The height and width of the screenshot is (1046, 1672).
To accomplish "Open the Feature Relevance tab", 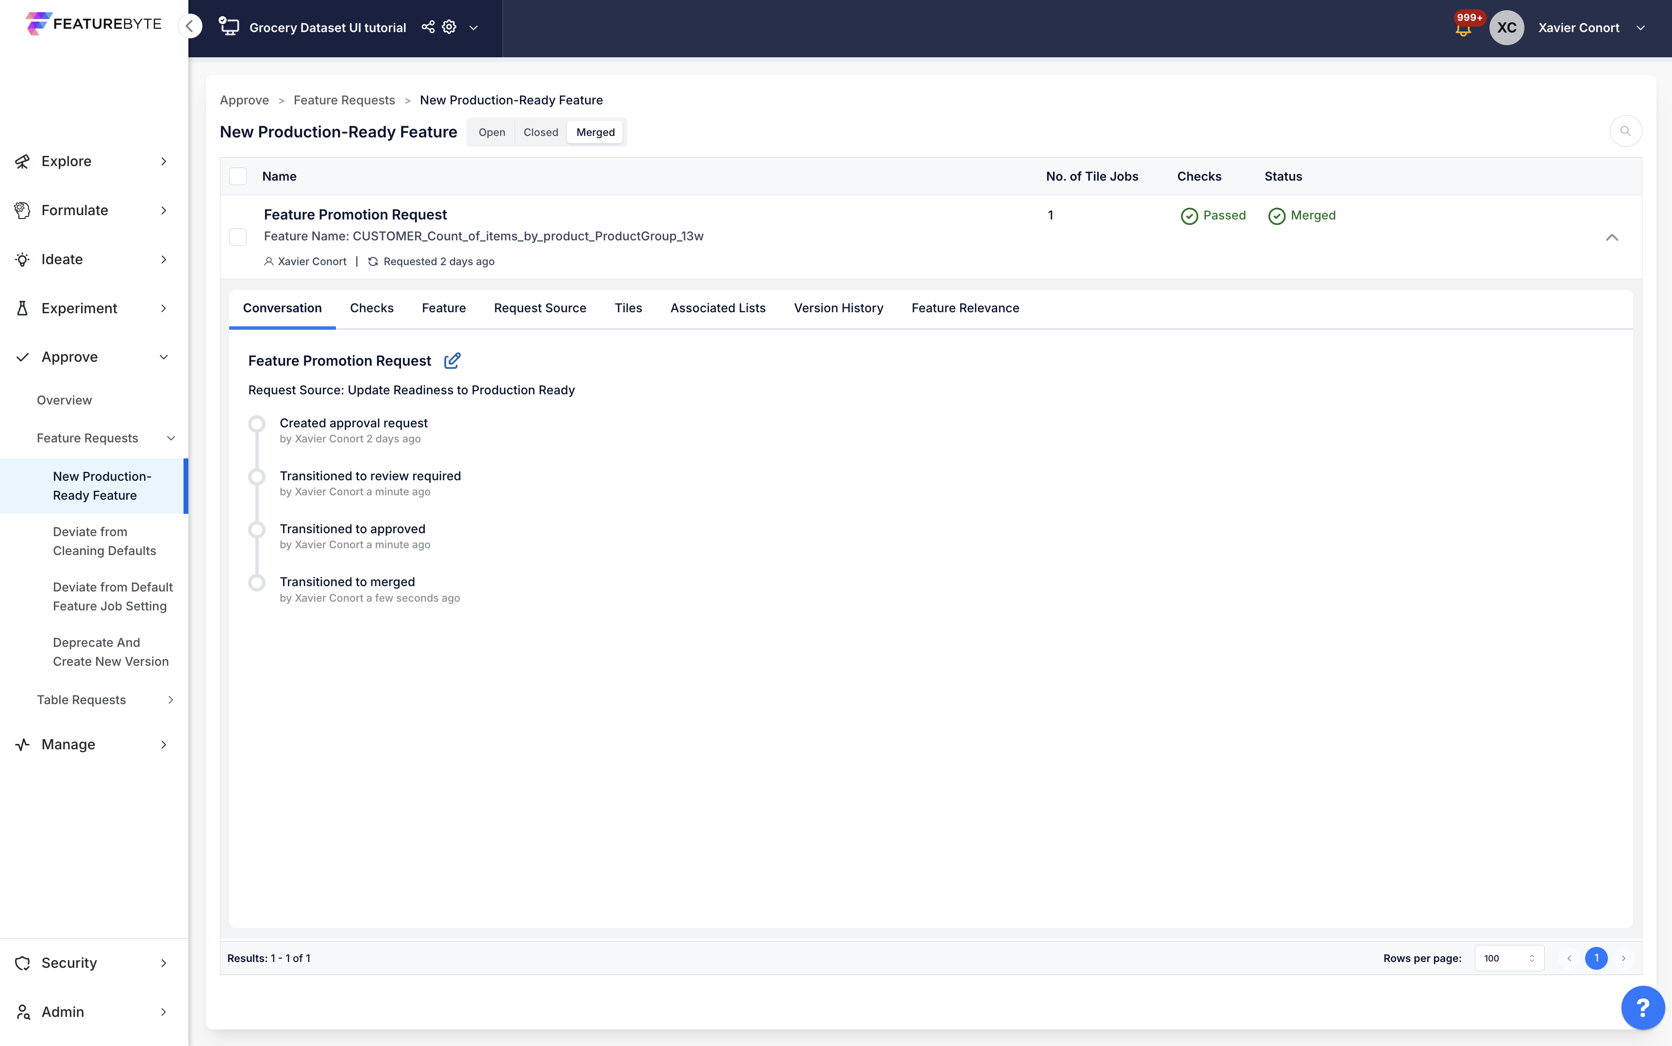I will [x=965, y=308].
